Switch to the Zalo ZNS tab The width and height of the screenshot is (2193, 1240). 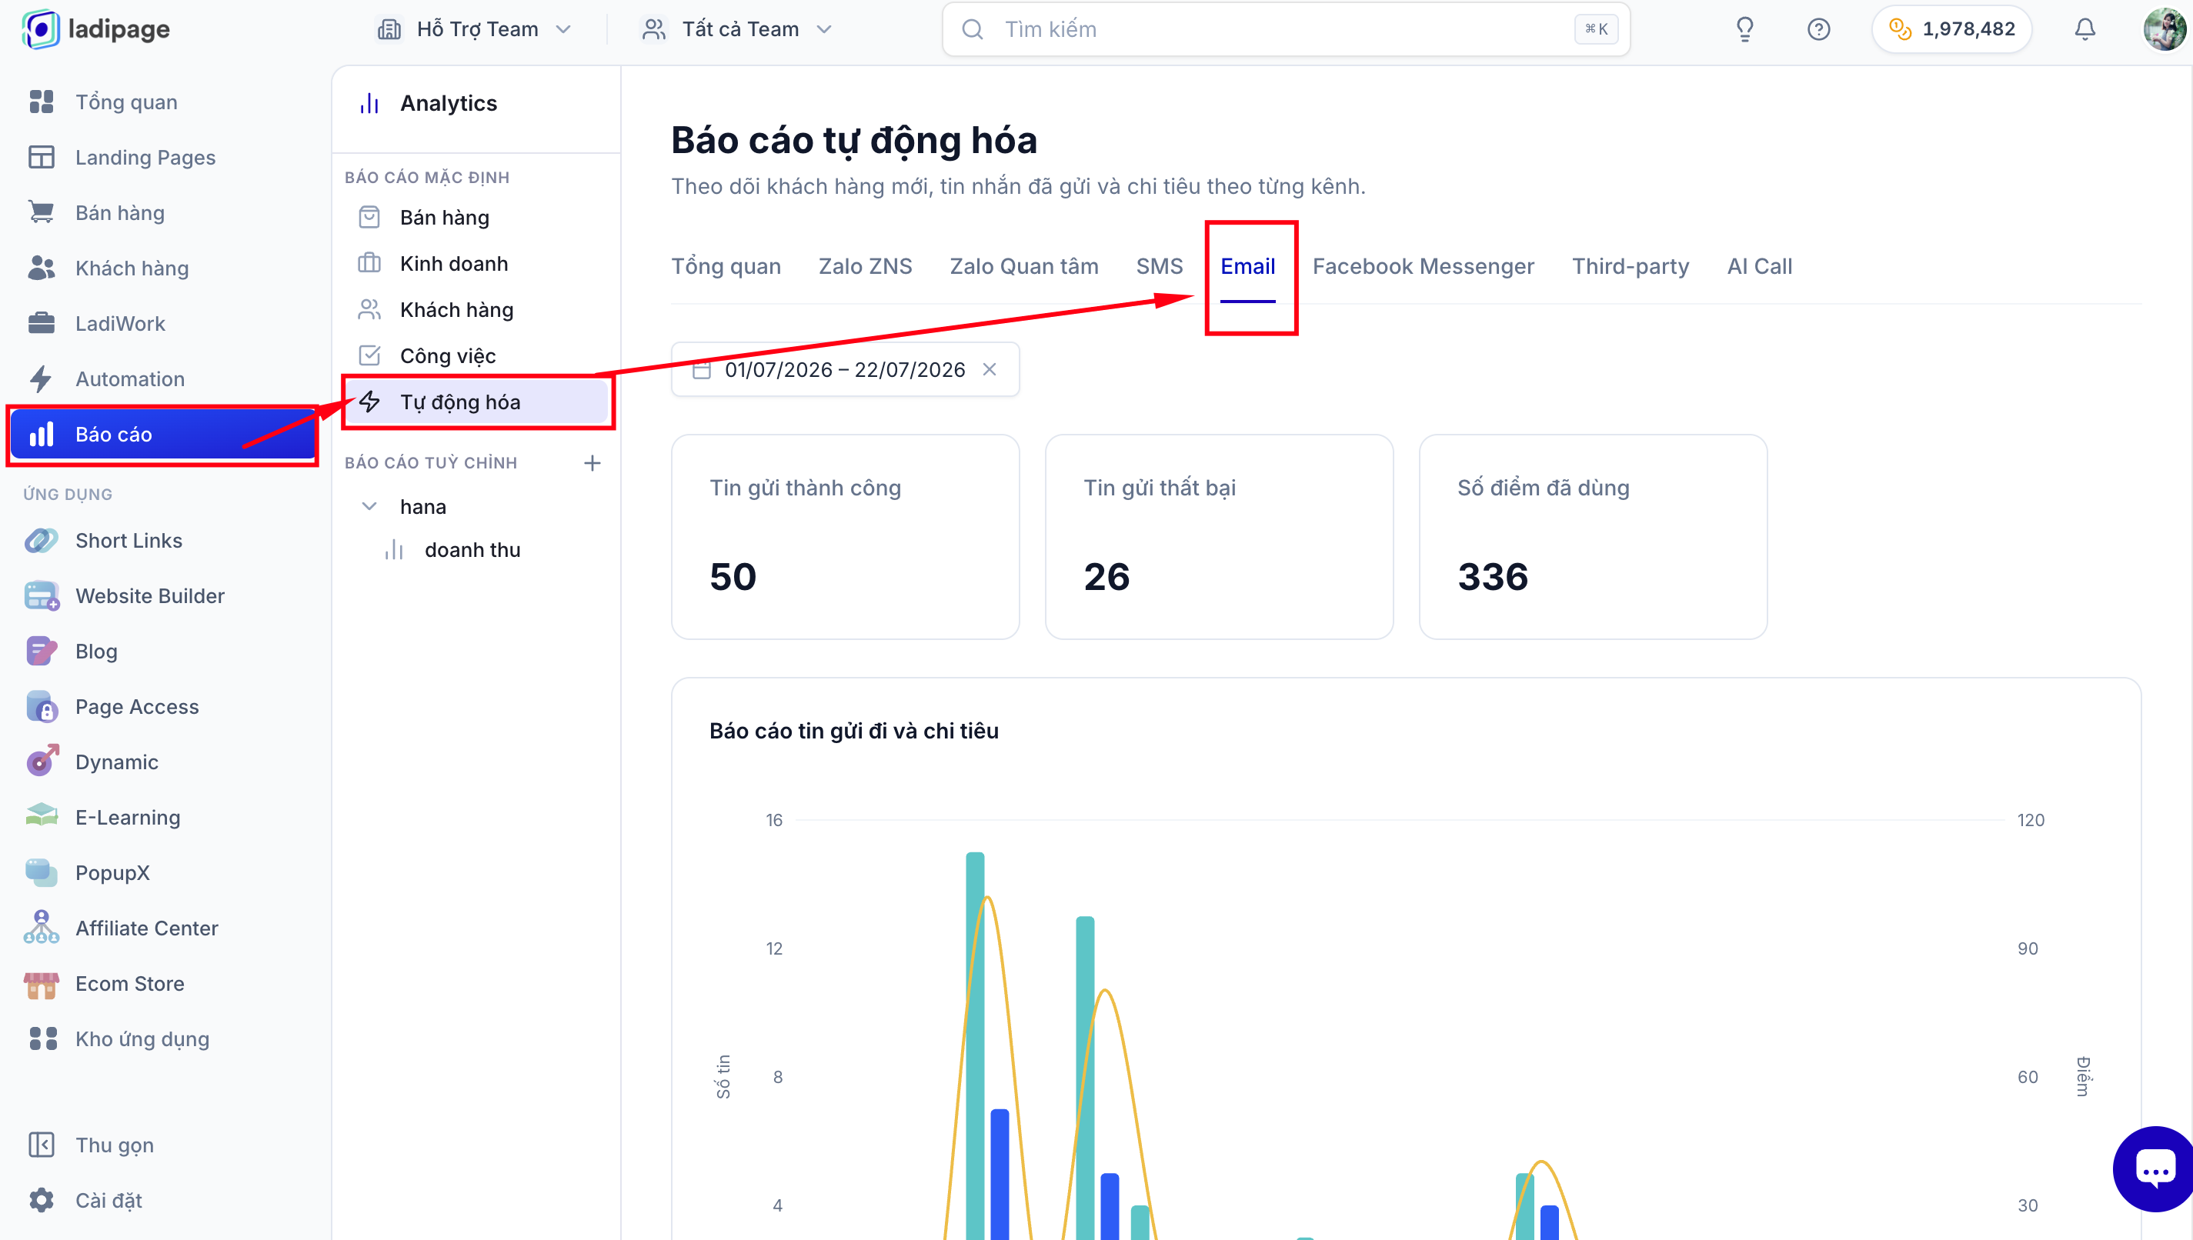(x=864, y=265)
